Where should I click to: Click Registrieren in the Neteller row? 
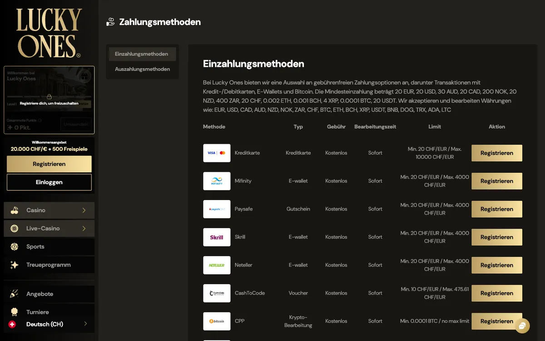pos(497,265)
